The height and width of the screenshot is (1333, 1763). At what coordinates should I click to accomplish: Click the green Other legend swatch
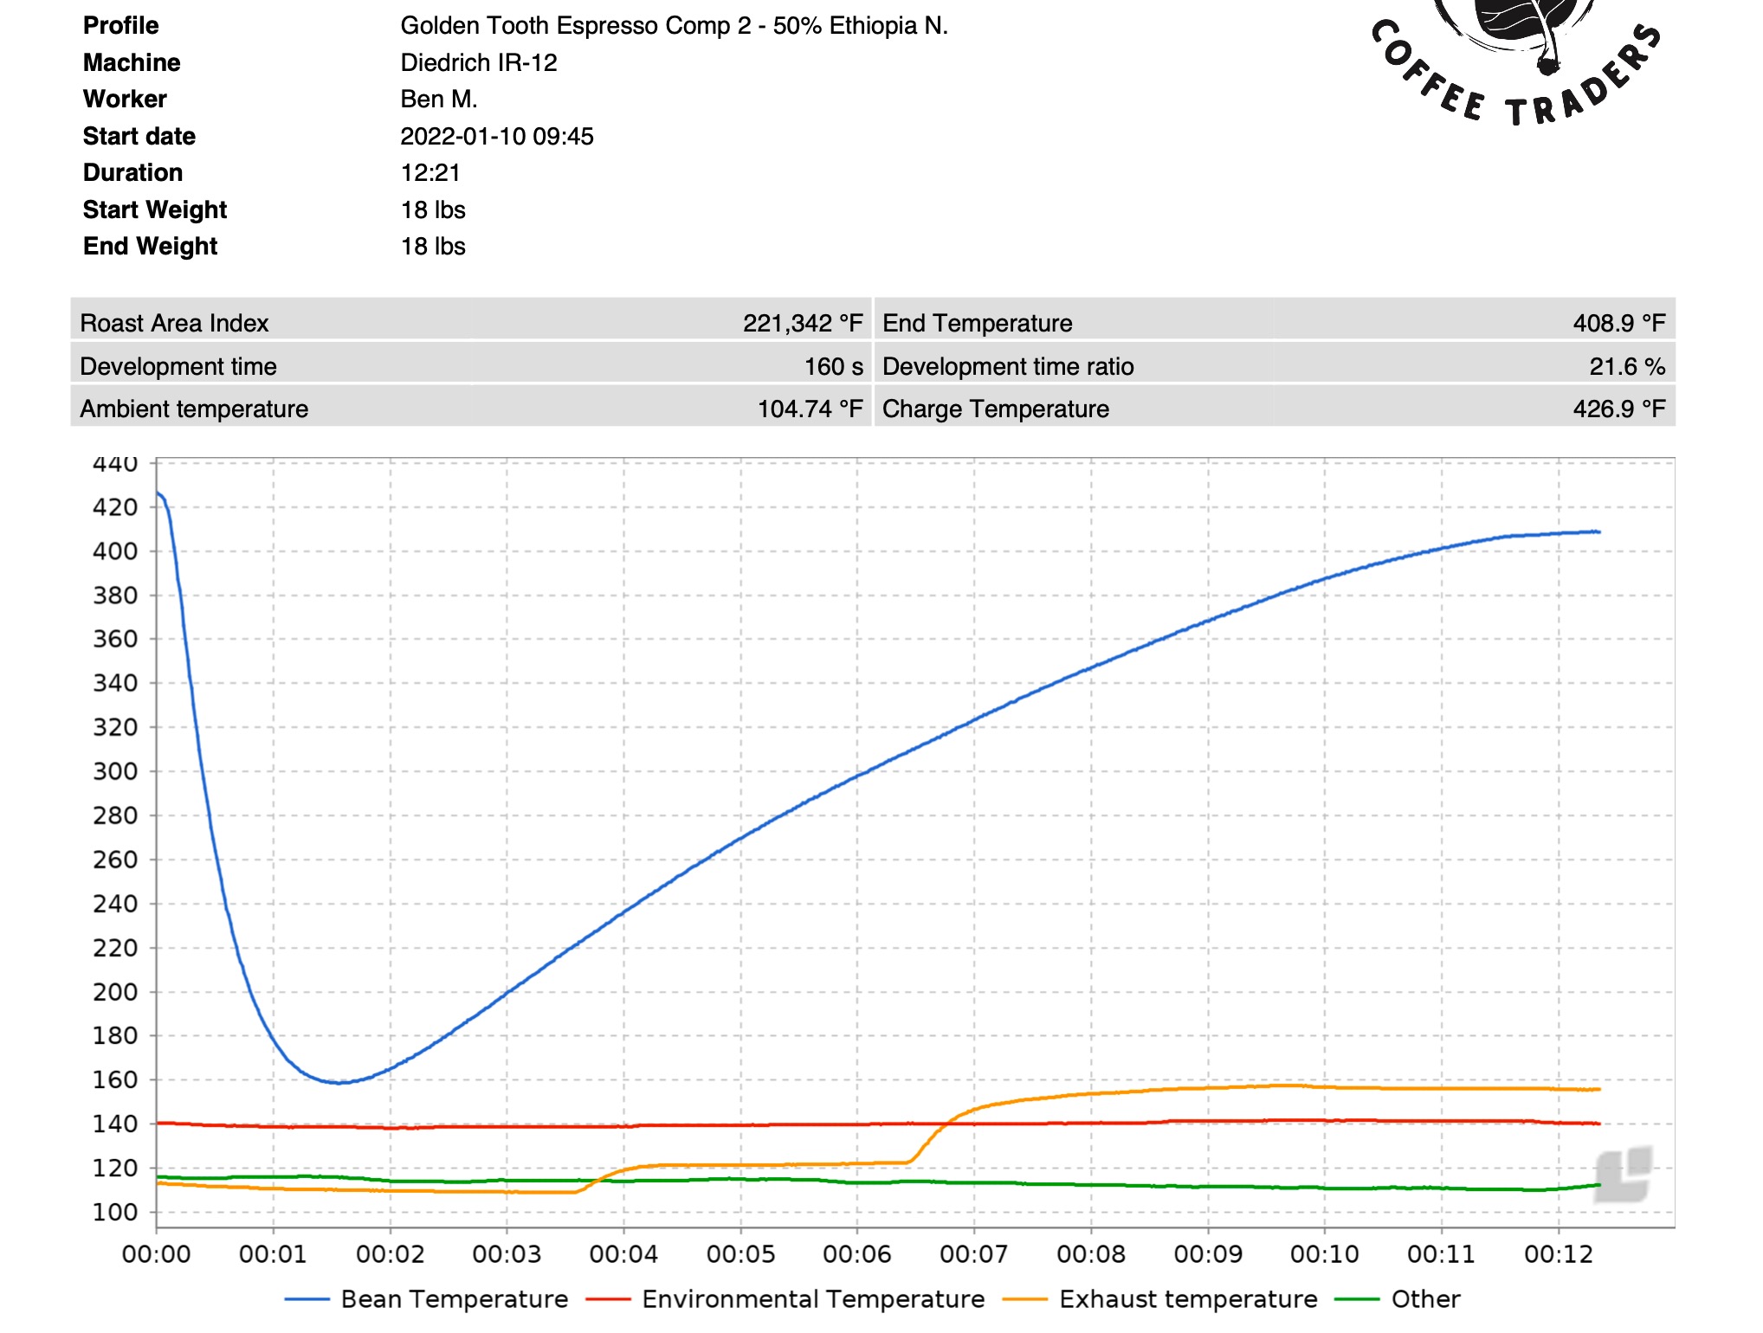coord(1357,1299)
